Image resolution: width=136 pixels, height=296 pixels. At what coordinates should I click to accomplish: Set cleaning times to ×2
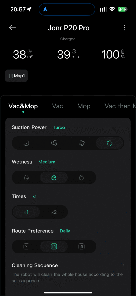[x=54, y=212]
